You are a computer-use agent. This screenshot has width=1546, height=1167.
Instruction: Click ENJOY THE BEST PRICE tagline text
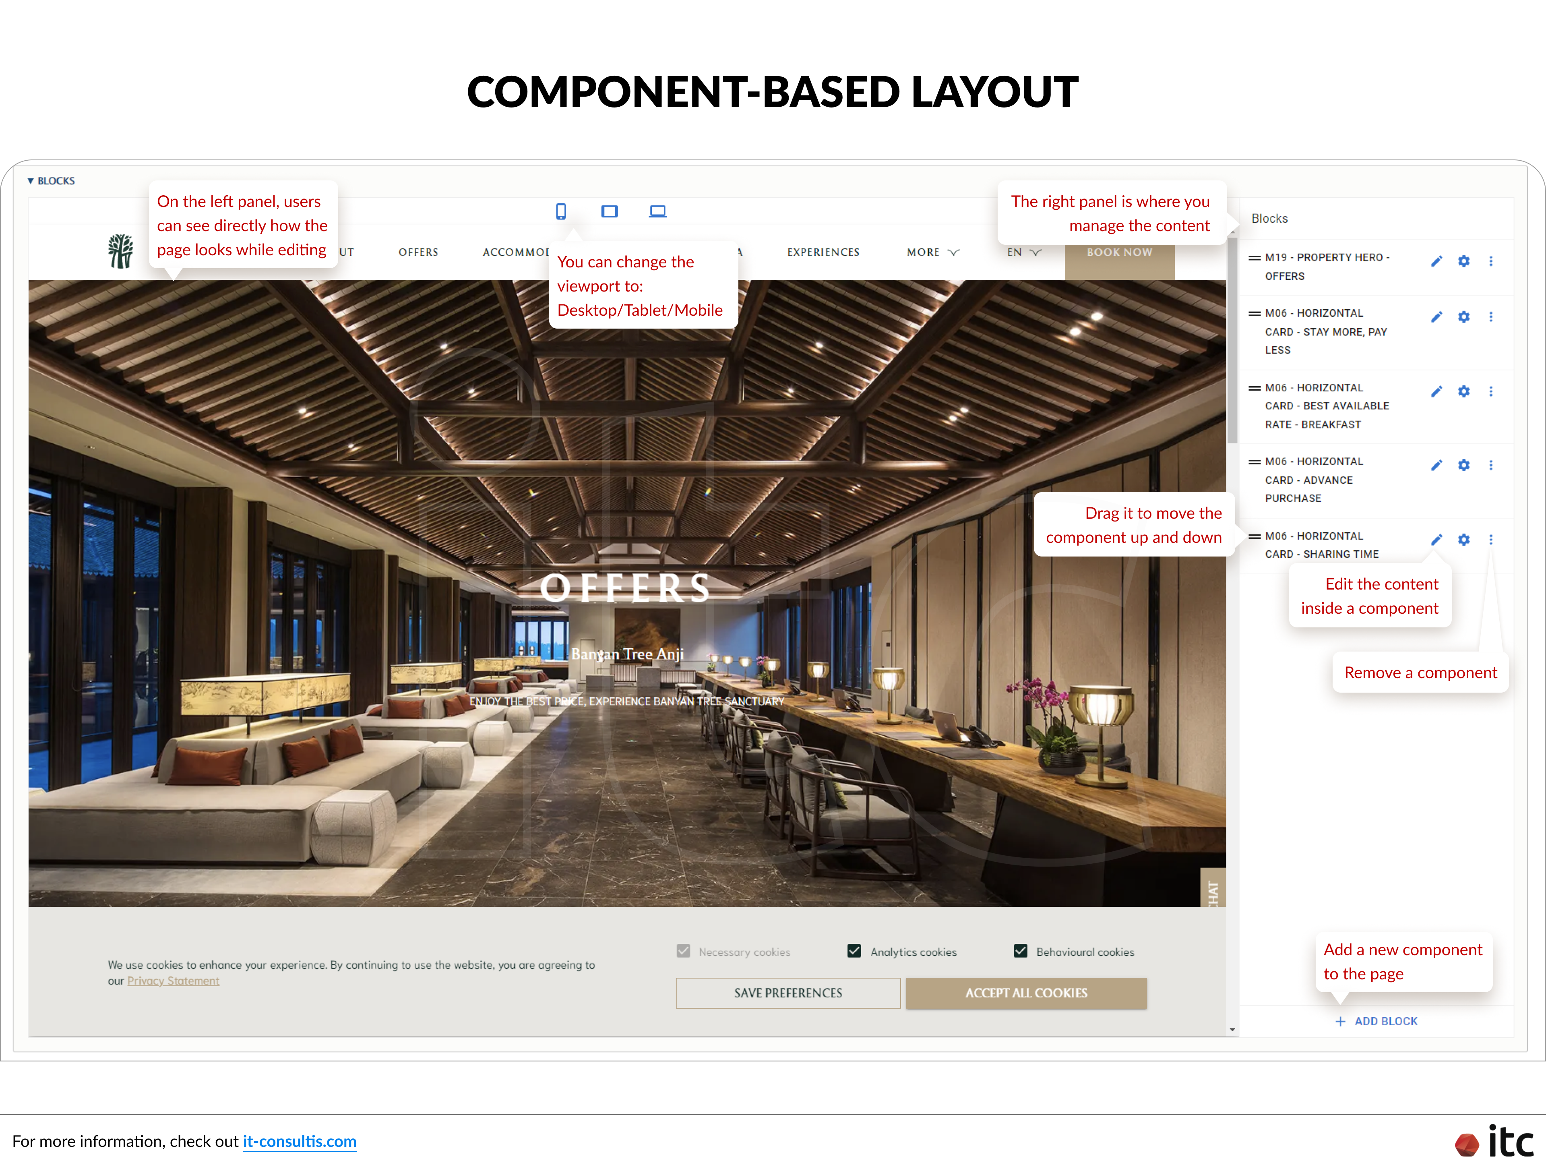(x=627, y=701)
